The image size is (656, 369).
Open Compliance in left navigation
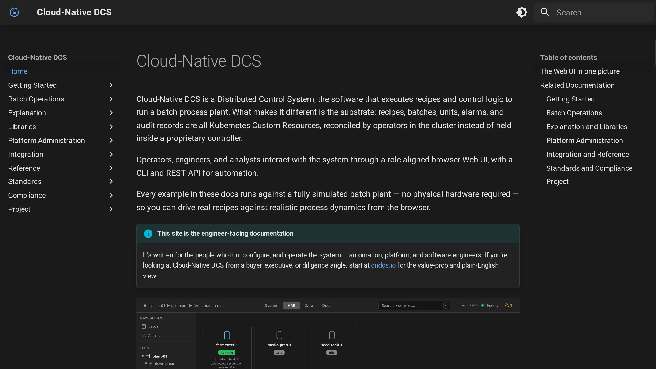(x=27, y=195)
